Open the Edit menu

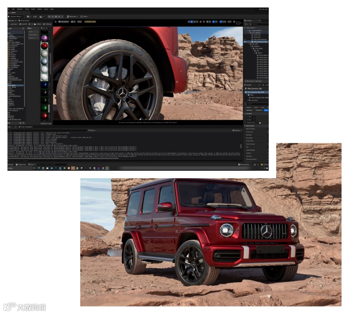coord(13,9)
